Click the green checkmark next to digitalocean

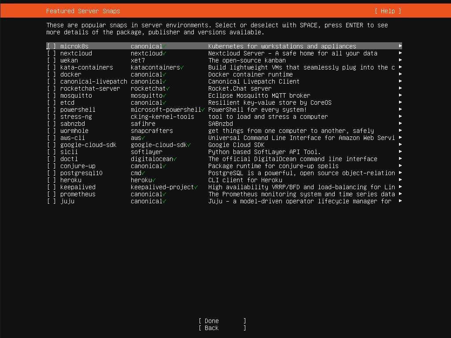175,159
